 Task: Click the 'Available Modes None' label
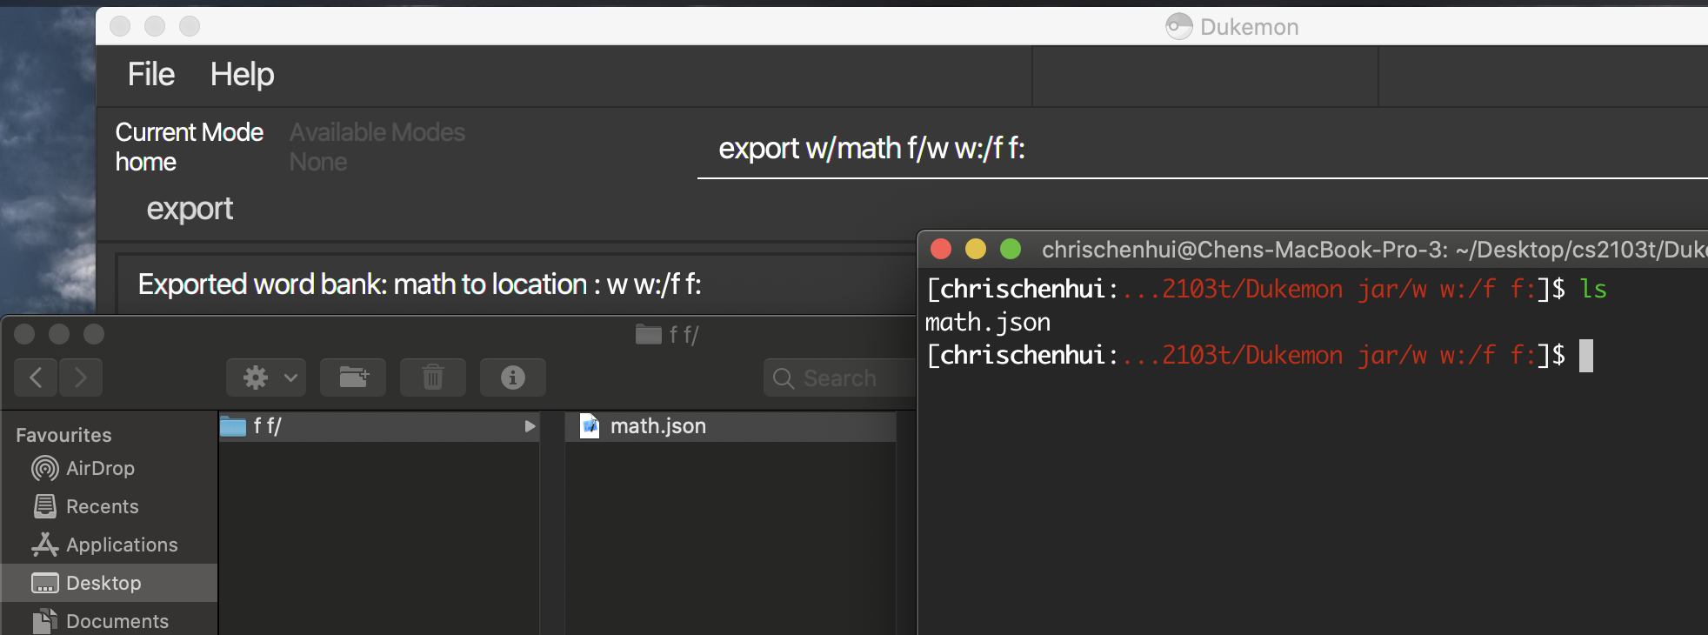coord(377,147)
